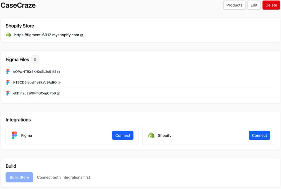Click the Shopify Store section heading
The width and height of the screenshot is (281, 189).
tap(20, 26)
